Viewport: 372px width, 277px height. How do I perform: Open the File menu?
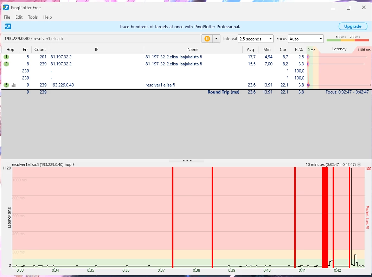pos(7,17)
